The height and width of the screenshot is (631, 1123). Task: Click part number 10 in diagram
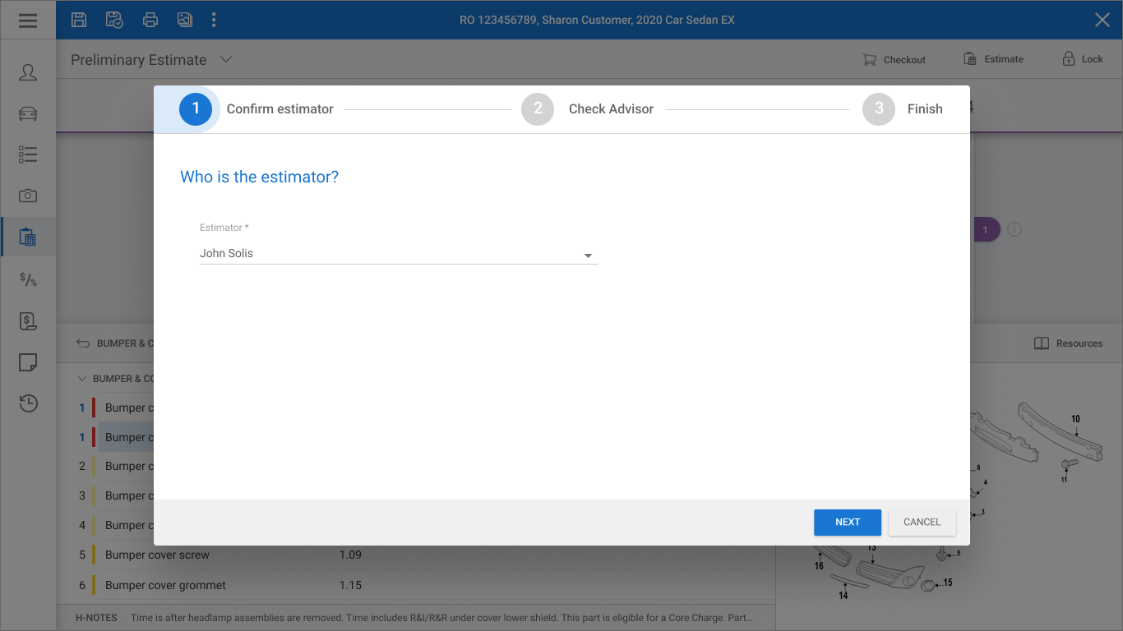[1075, 419]
